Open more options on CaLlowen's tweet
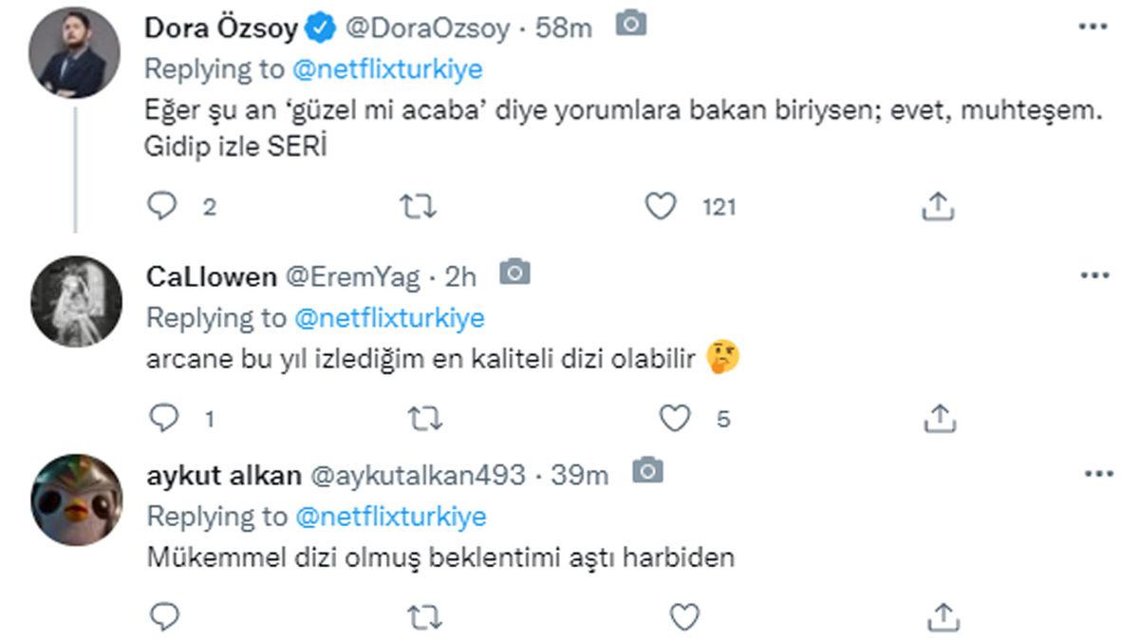The height and width of the screenshot is (641, 1139). point(1094,275)
